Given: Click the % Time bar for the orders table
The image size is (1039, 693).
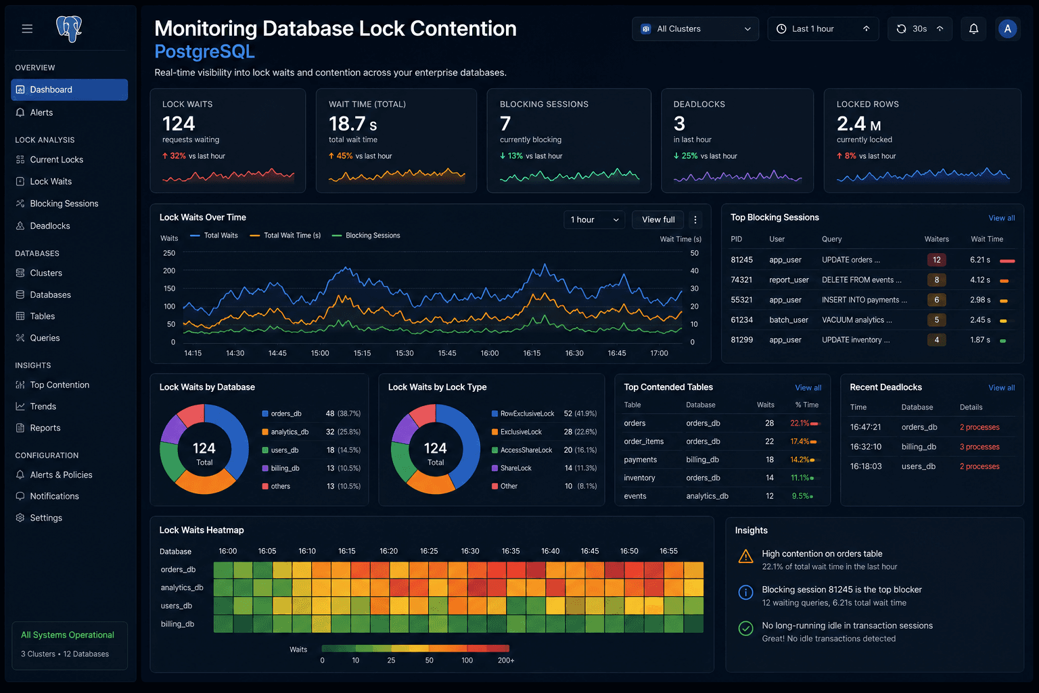Looking at the screenshot, I should coord(814,424).
